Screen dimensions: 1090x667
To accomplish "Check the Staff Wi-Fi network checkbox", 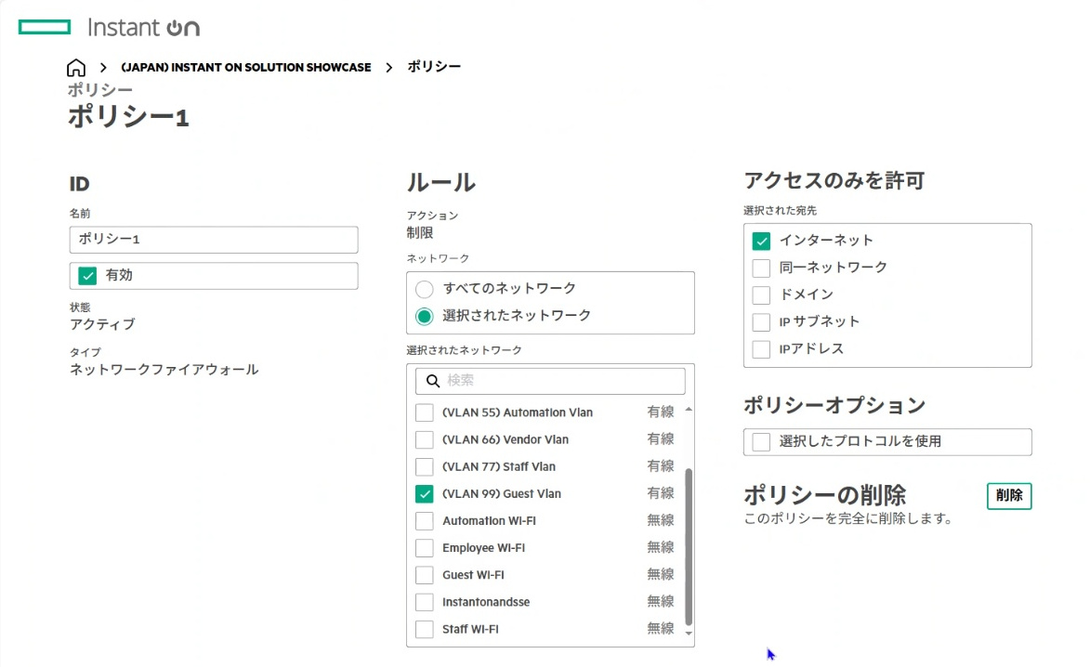I will click(x=425, y=630).
